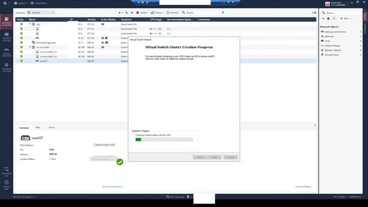
Task: Click Install Policy in the top bar
Action: pos(39,3)
